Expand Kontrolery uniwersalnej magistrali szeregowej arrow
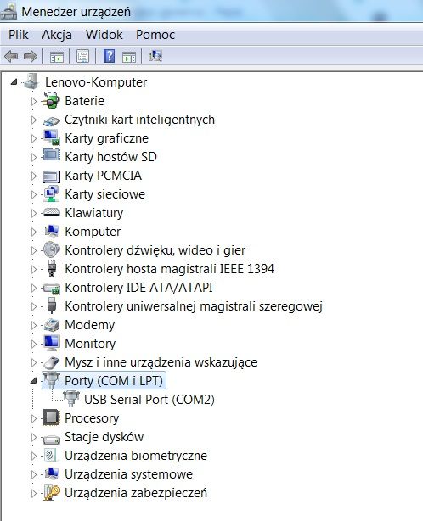The height and width of the screenshot is (521, 423). [x=34, y=306]
